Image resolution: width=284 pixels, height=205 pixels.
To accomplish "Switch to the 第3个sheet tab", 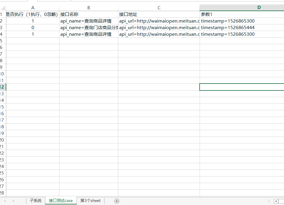I will [x=90, y=201].
